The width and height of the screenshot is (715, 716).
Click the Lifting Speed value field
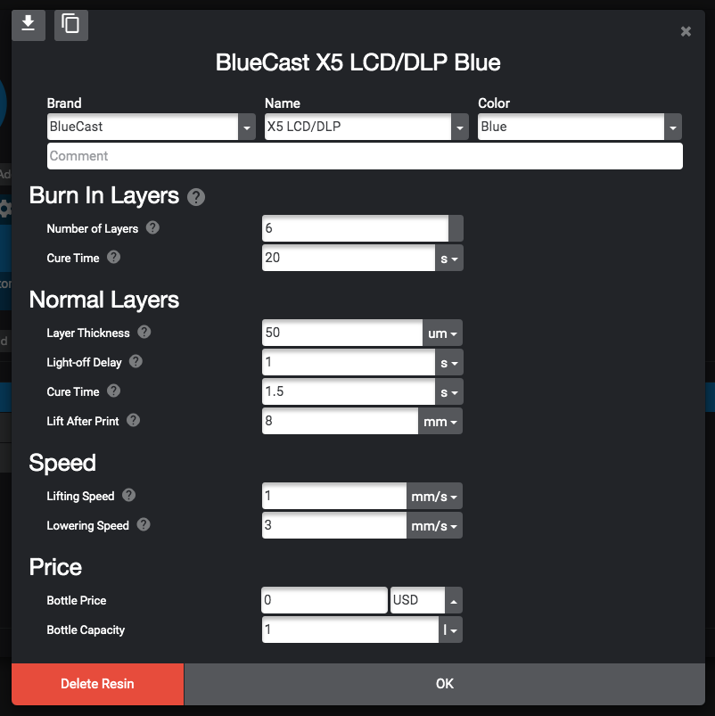(x=334, y=496)
